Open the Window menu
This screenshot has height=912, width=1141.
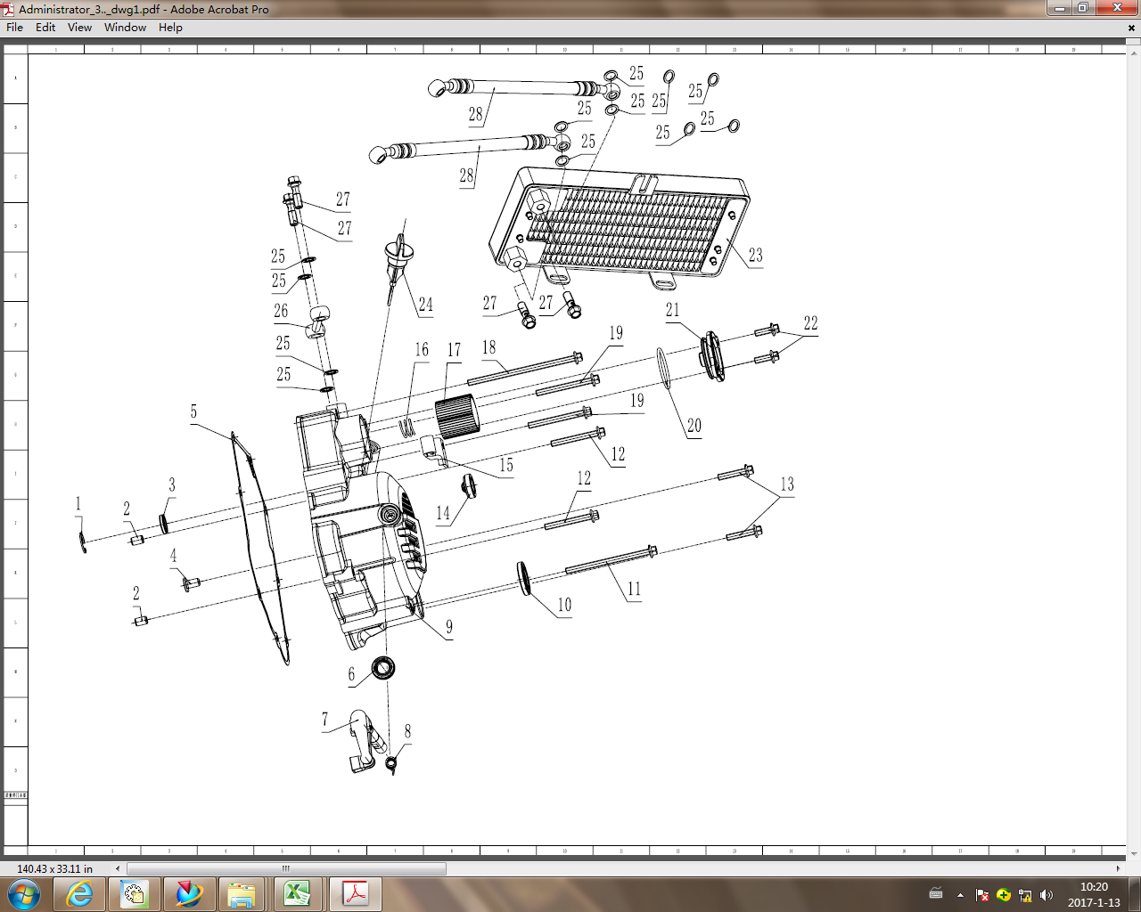pyautogui.click(x=125, y=28)
